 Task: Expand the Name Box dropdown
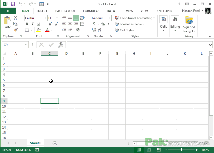pos(26,44)
